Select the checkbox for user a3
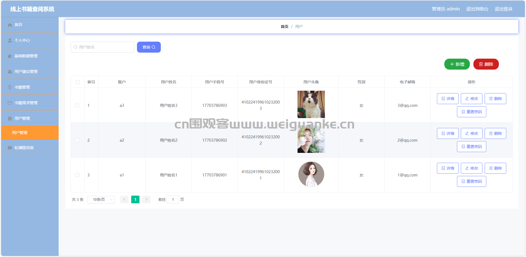526x257 pixels. tap(77, 105)
